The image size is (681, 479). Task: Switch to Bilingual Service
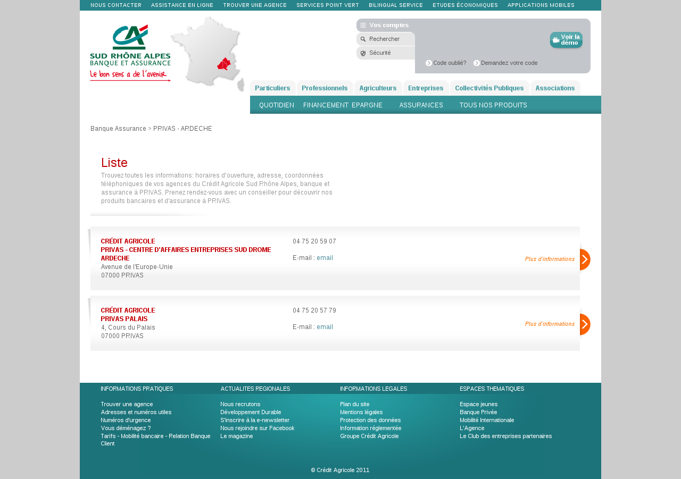(x=396, y=5)
